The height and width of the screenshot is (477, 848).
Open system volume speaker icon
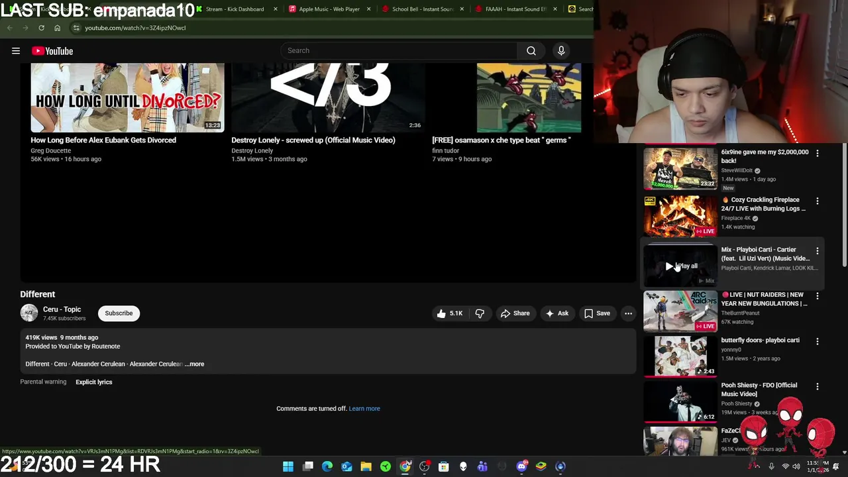point(796,466)
